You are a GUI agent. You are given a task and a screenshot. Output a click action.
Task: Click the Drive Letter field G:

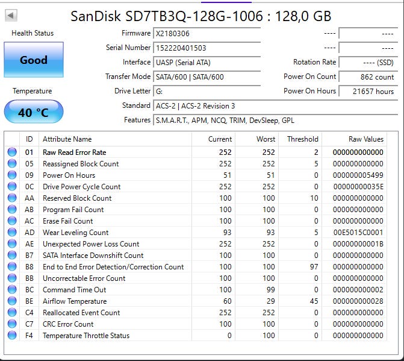pos(207,91)
